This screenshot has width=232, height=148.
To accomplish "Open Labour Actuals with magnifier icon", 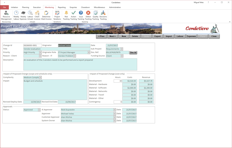I will (30, 15).
